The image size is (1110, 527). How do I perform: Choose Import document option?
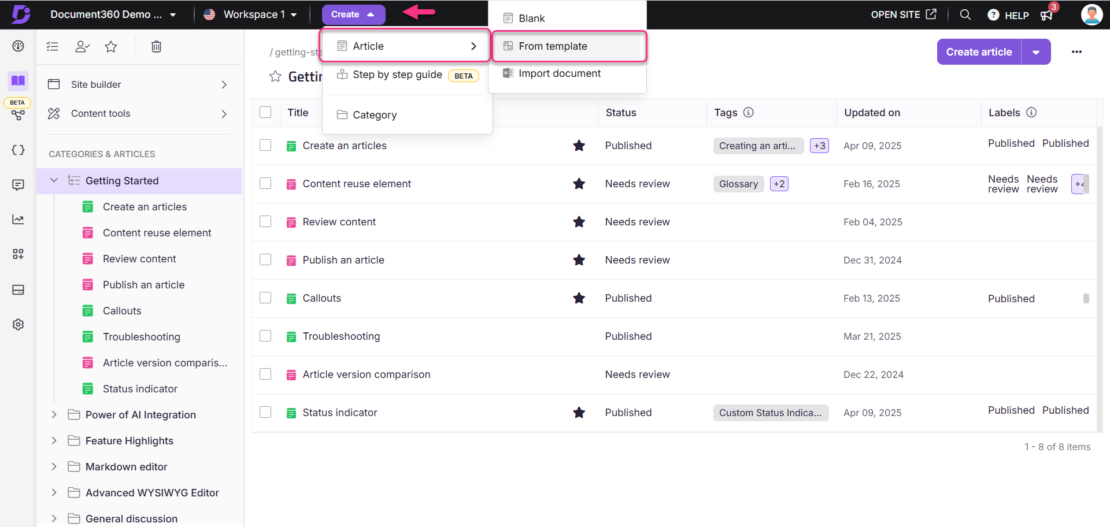(x=567, y=73)
